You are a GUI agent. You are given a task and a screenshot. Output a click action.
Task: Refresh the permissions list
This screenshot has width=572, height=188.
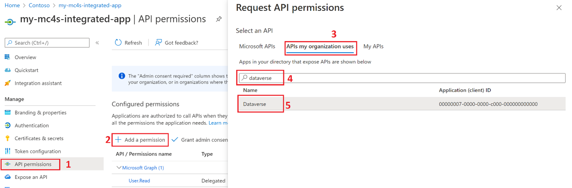128,43
